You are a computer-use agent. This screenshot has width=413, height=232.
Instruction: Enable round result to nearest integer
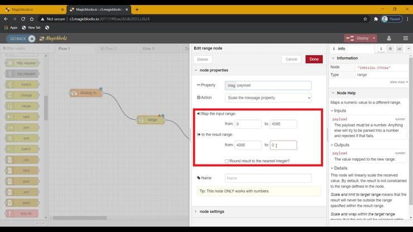point(226,161)
